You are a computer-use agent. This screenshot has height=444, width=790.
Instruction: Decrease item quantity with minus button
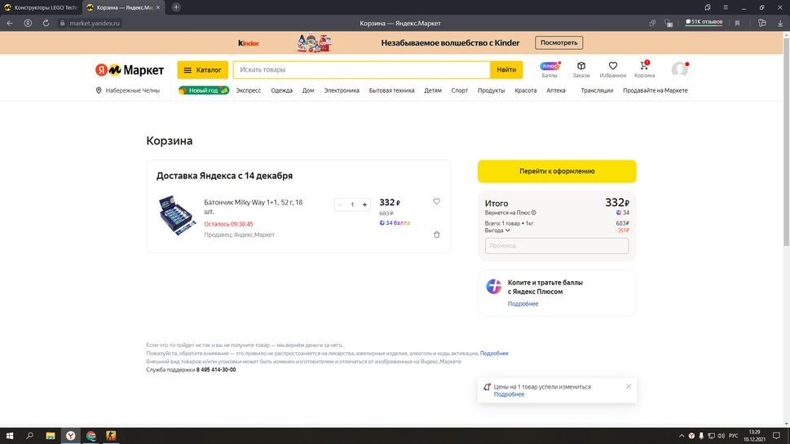tap(340, 204)
